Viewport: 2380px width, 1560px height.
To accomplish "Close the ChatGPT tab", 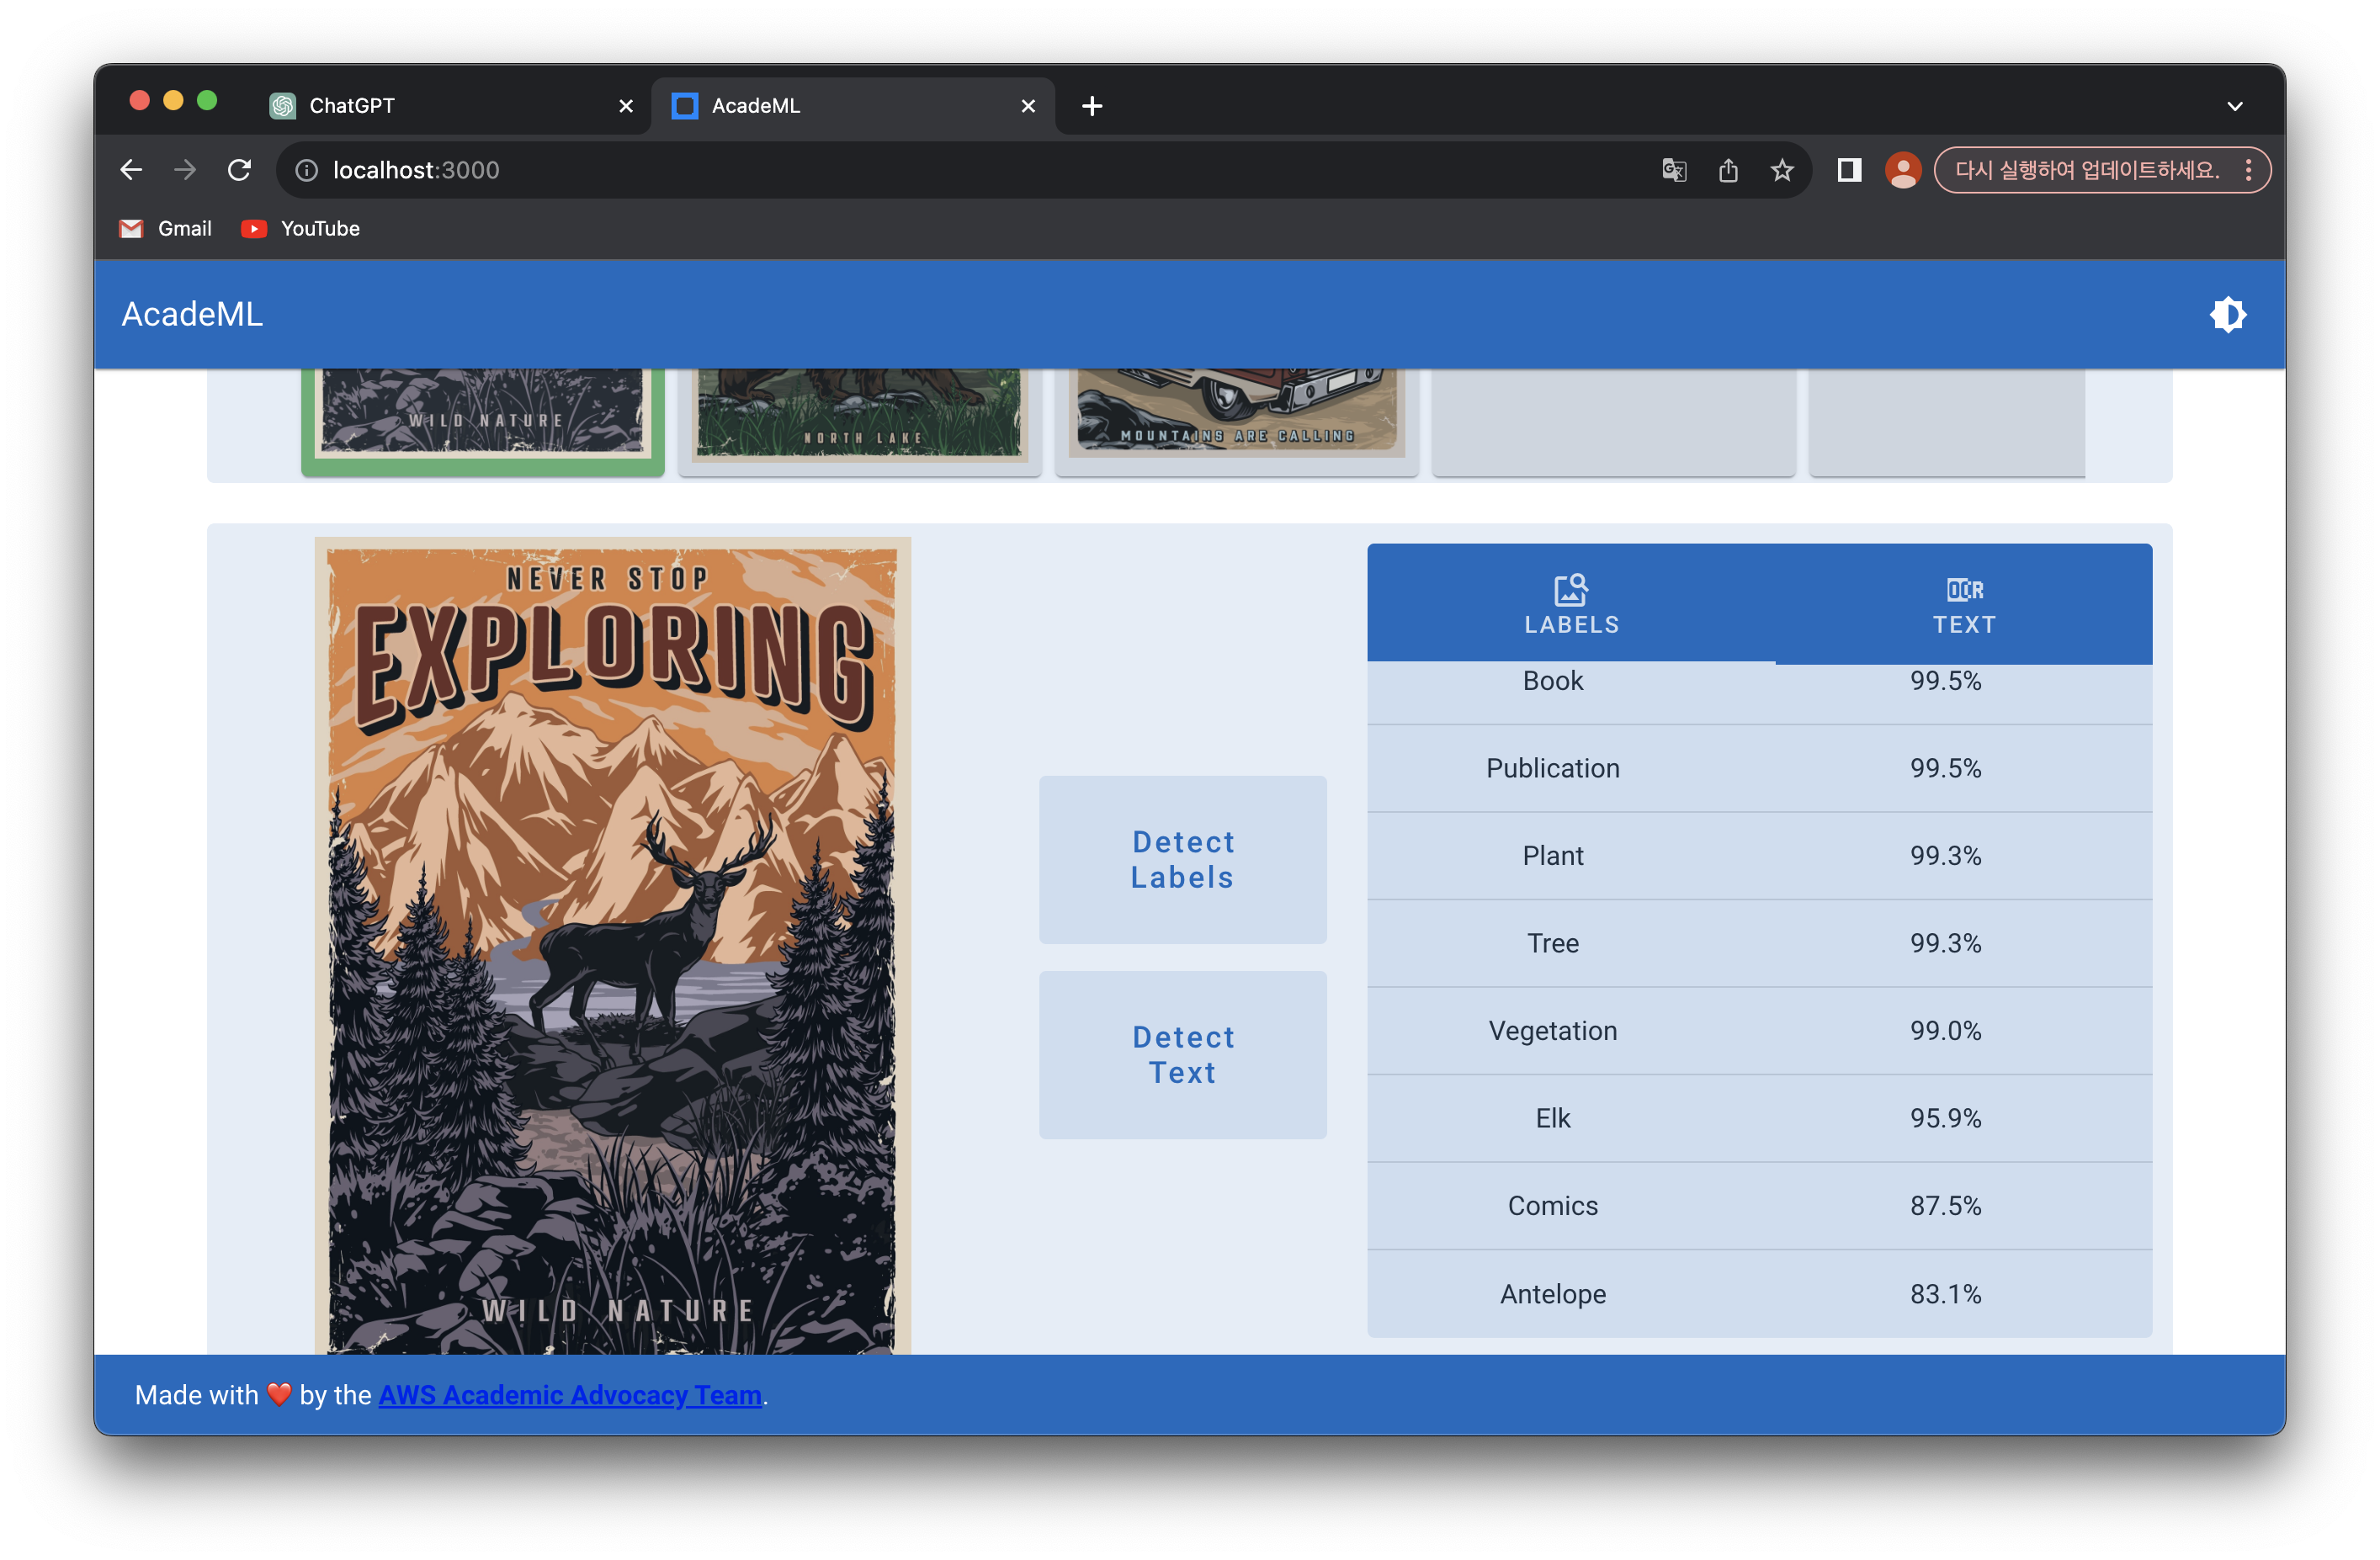I will pos(625,105).
